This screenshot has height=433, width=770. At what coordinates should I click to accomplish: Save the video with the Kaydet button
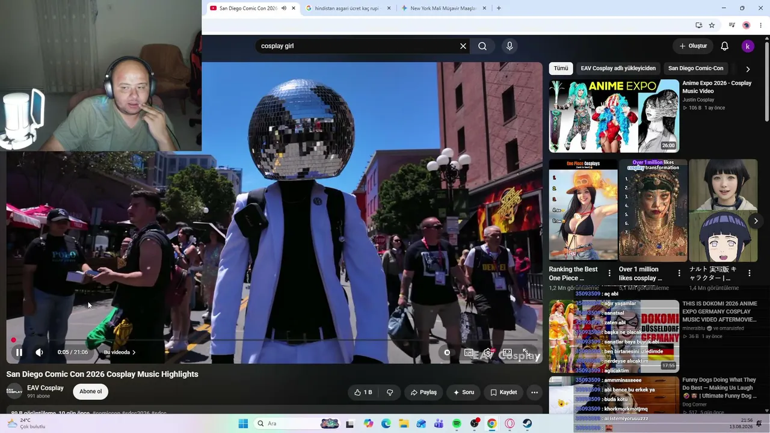point(504,392)
